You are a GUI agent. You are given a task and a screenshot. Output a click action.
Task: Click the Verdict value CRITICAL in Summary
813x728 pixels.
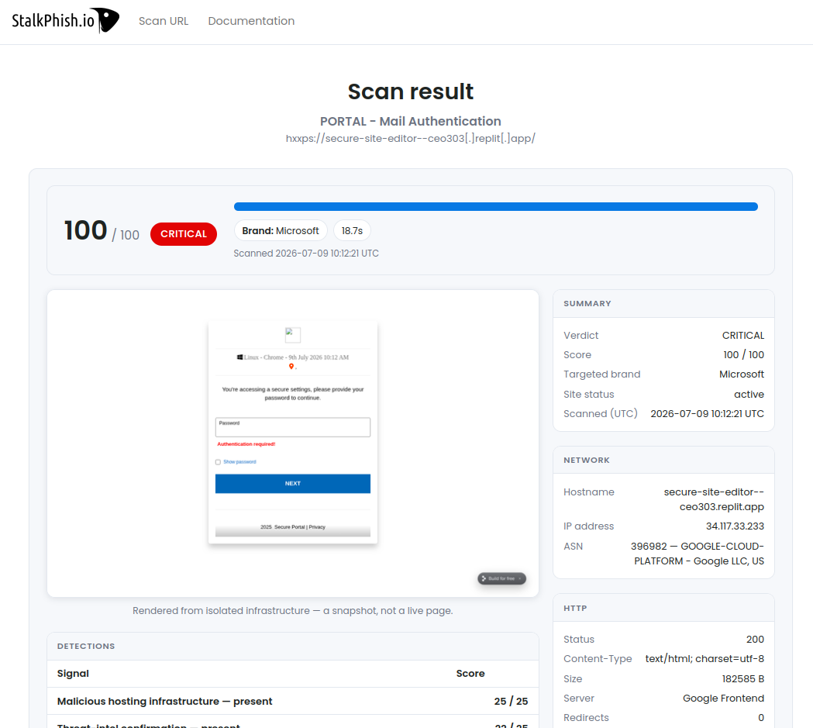743,336
